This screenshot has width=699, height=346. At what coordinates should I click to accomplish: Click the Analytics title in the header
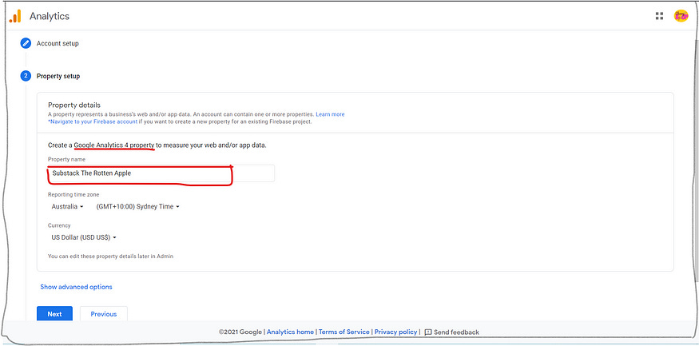pyautogui.click(x=50, y=16)
